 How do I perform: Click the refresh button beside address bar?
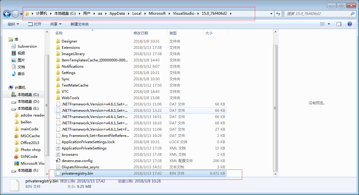tap(278, 13)
